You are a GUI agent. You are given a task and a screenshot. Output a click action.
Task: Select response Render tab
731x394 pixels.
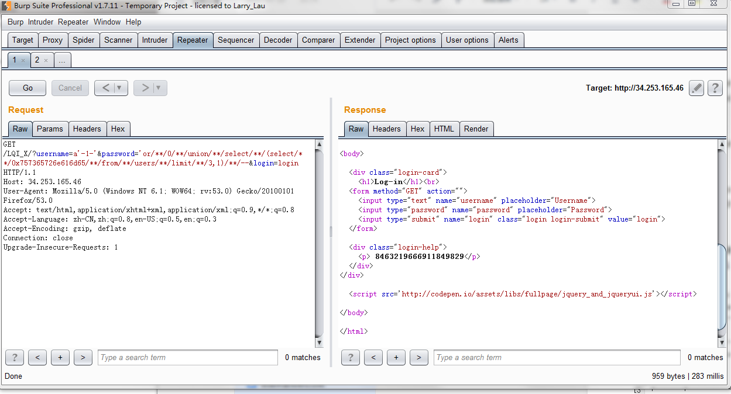click(476, 129)
